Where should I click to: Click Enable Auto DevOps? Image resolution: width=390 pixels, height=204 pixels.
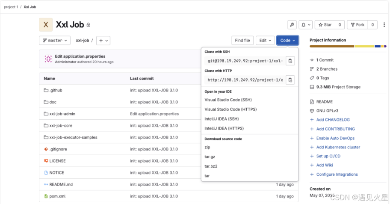[x=335, y=138]
